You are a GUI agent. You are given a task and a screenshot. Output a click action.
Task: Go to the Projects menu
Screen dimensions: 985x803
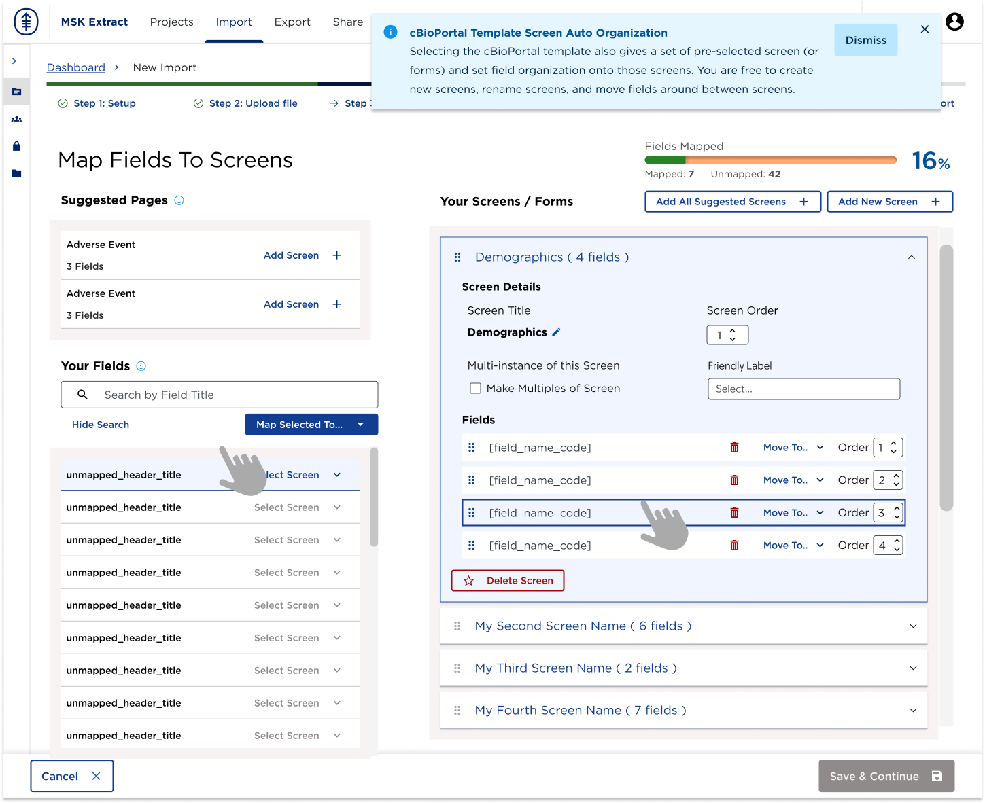[x=171, y=22]
